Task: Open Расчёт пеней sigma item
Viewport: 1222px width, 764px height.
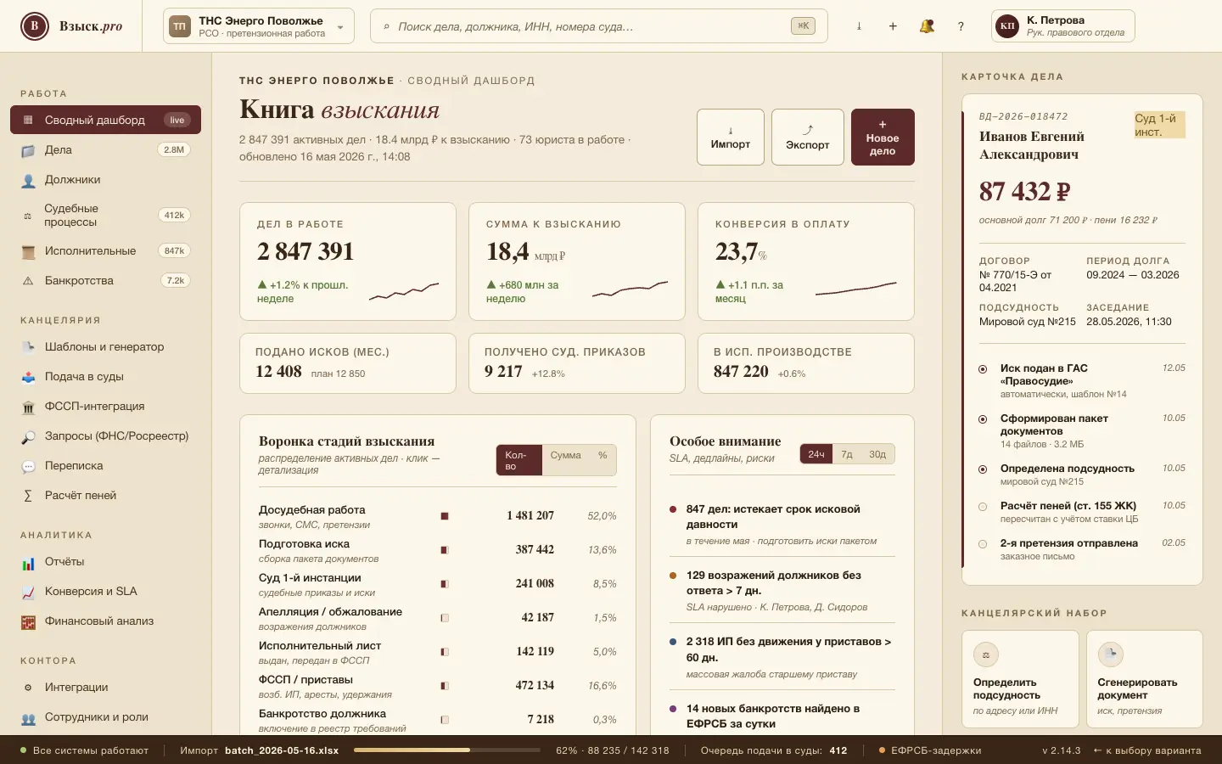Action: click(105, 496)
